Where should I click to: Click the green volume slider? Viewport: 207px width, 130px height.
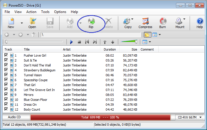tap(129, 42)
